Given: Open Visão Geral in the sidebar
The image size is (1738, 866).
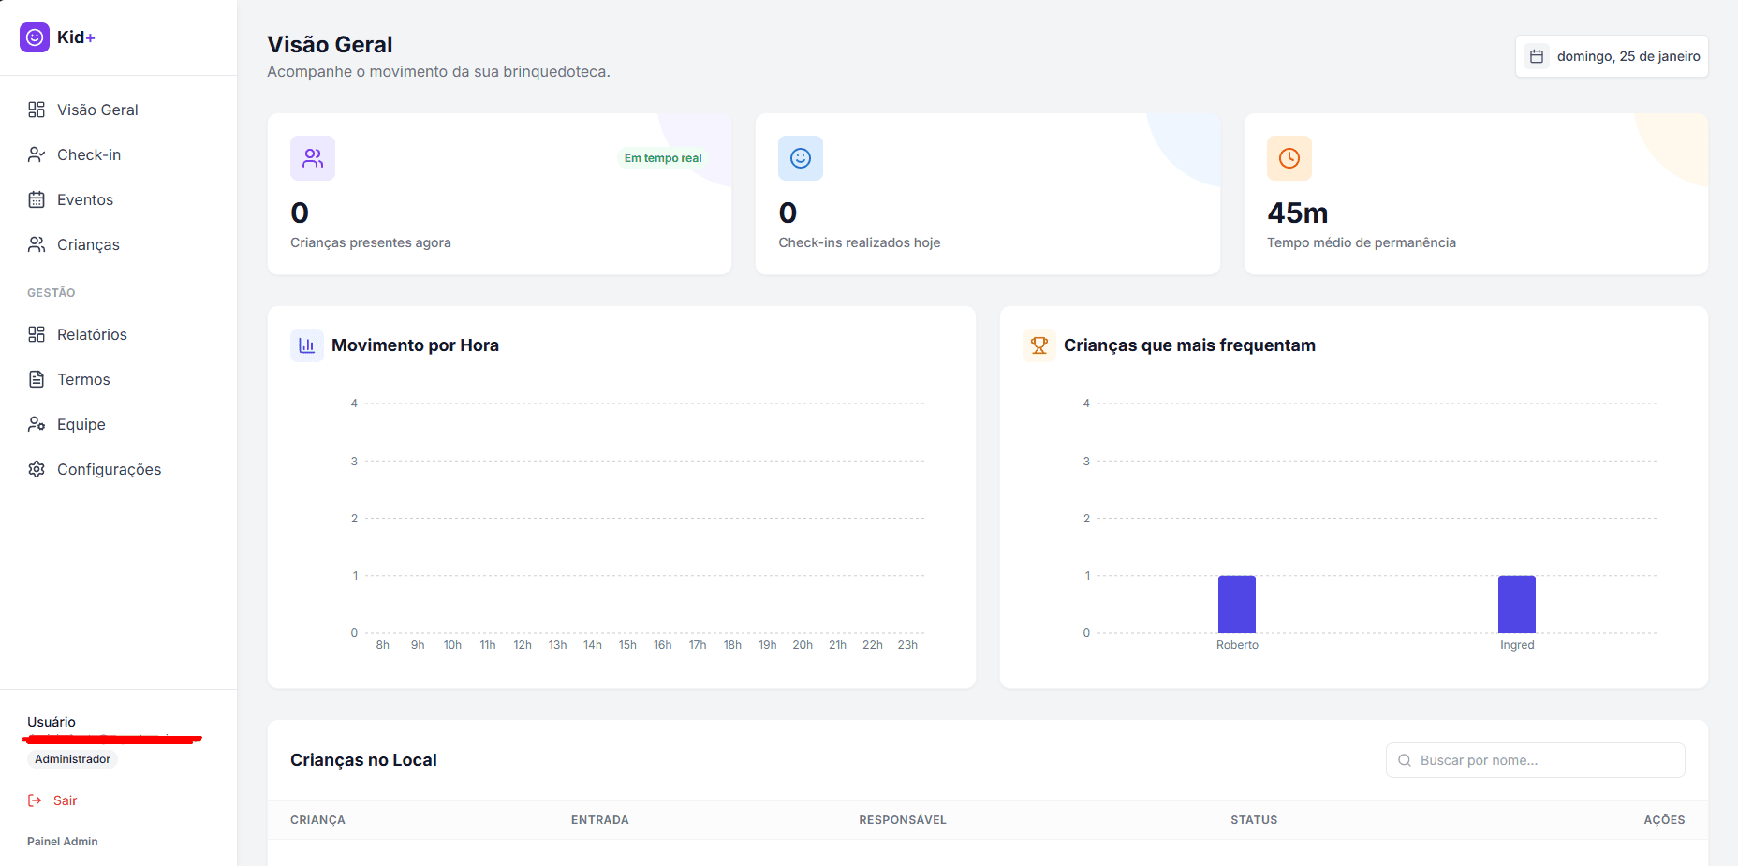Looking at the screenshot, I should click(97, 110).
